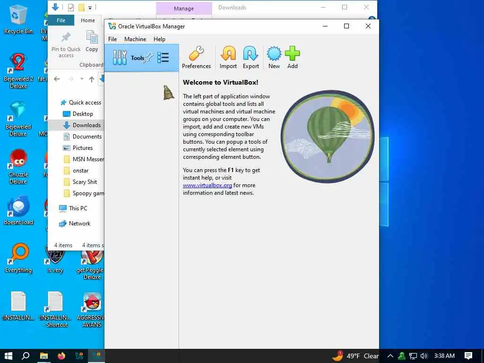
Task: Open the 49°F Clear weather widget
Action: tap(355, 356)
